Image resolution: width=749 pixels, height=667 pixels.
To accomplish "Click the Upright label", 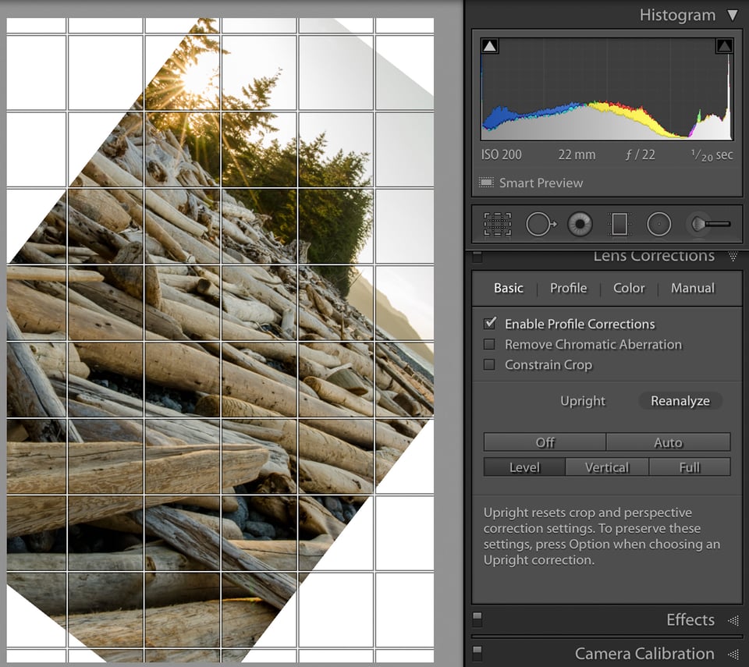I will [582, 401].
